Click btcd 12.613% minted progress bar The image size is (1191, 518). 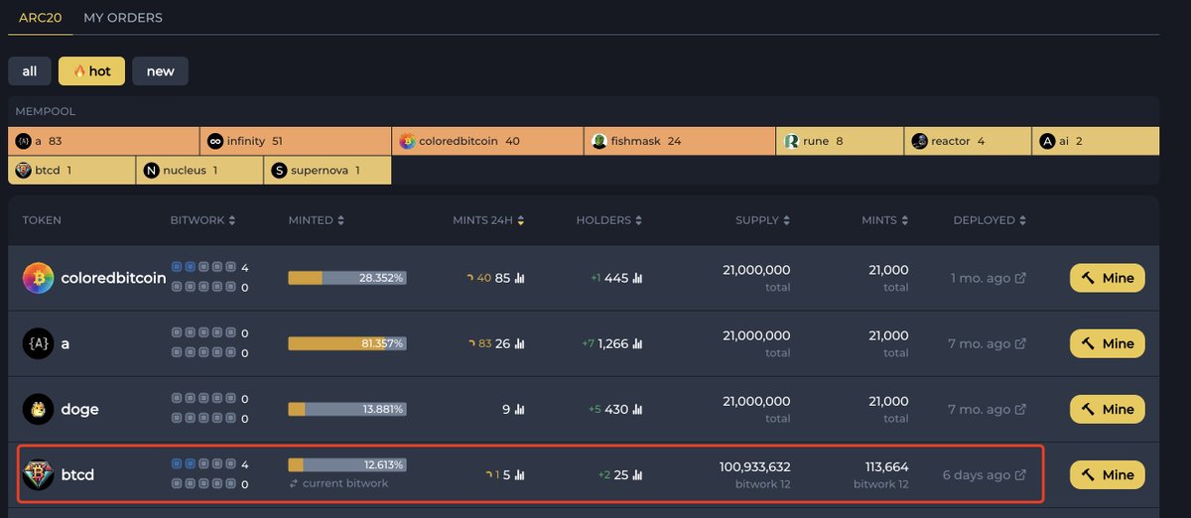(x=347, y=464)
